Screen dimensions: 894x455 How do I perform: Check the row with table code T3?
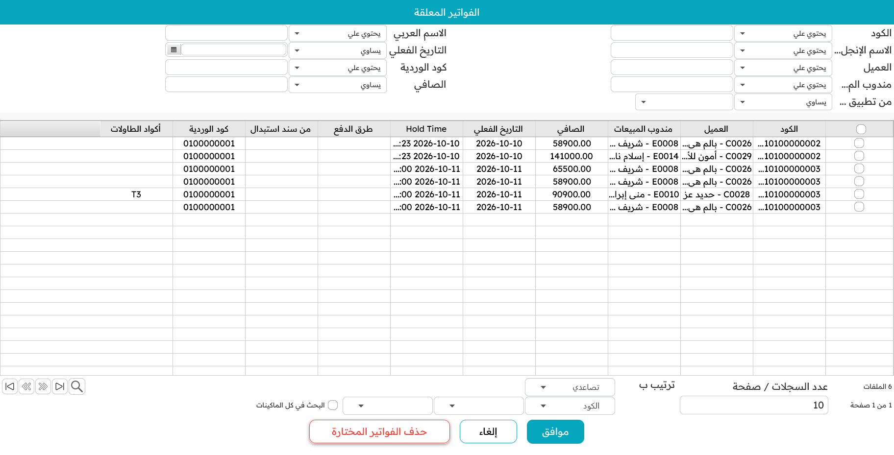pyautogui.click(x=859, y=194)
